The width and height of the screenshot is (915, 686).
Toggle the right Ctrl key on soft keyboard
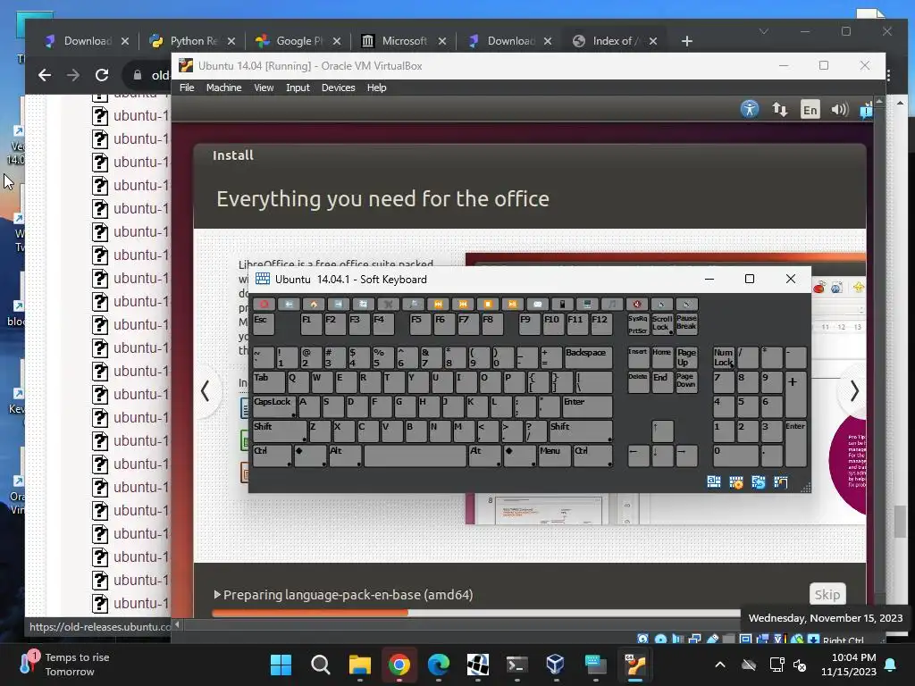(x=593, y=456)
